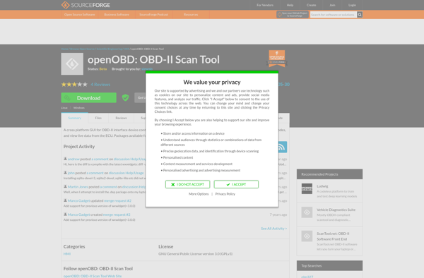Screen dimensions: 424x278
Task: Click the elm327 top search link
Action: pyautogui.click(x=307, y=277)
